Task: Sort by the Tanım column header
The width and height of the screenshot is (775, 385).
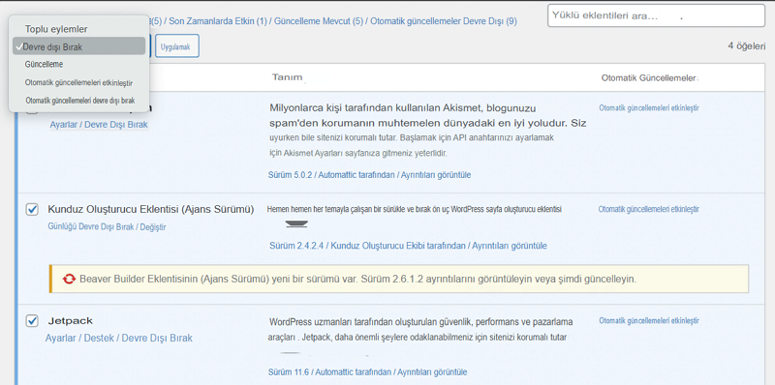Action: point(287,78)
